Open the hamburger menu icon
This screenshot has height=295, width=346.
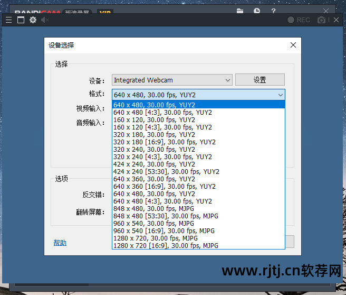point(8,20)
